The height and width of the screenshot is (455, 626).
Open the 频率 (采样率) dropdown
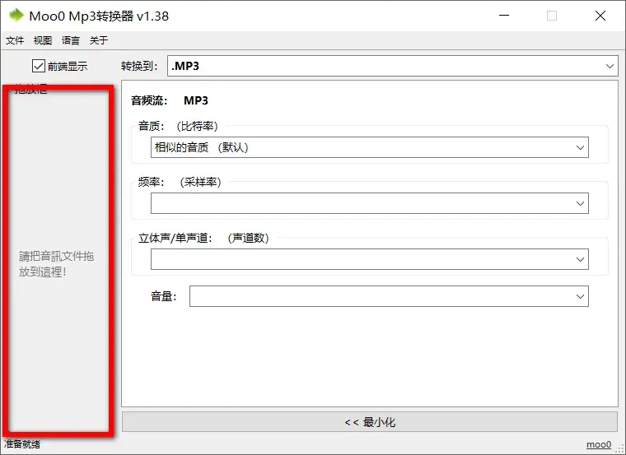coord(370,203)
